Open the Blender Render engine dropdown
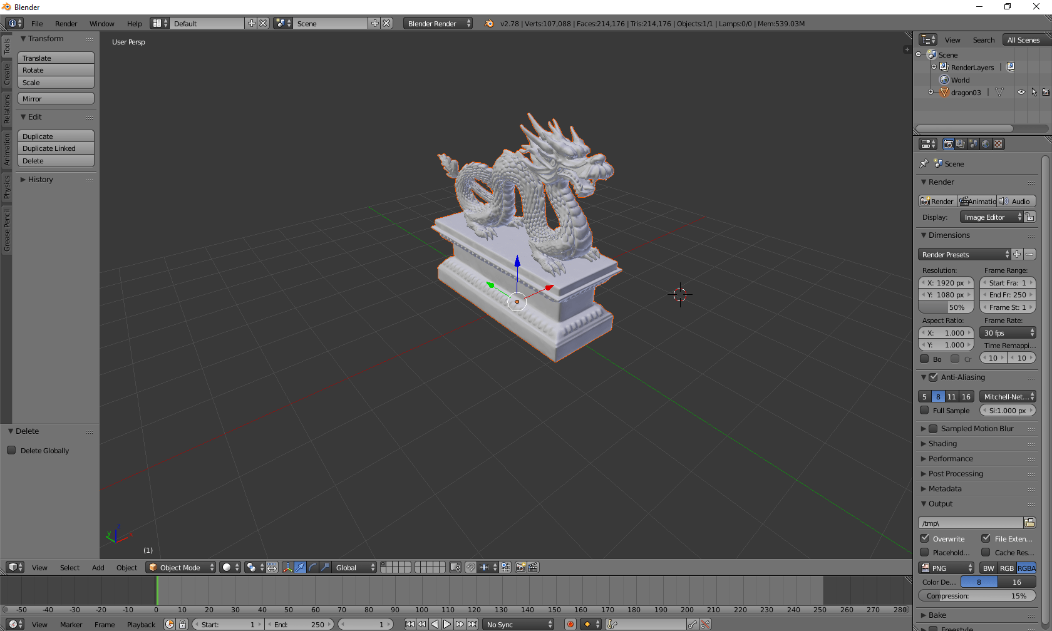Screen dimensions: 1052x631 (x=438, y=23)
